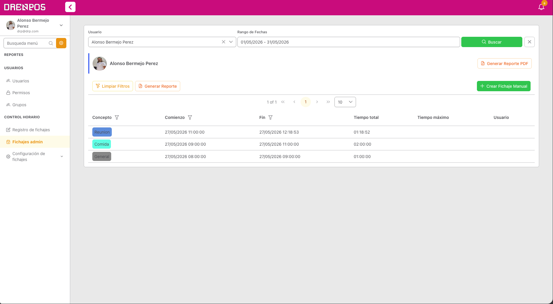The image size is (553, 304).
Task: Click the blue Reunion concept tag
Action: (x=102, y=132)
